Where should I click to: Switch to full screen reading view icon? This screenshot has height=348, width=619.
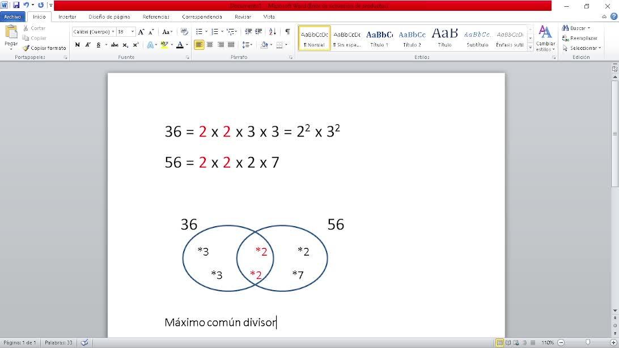tap(508, 342)
